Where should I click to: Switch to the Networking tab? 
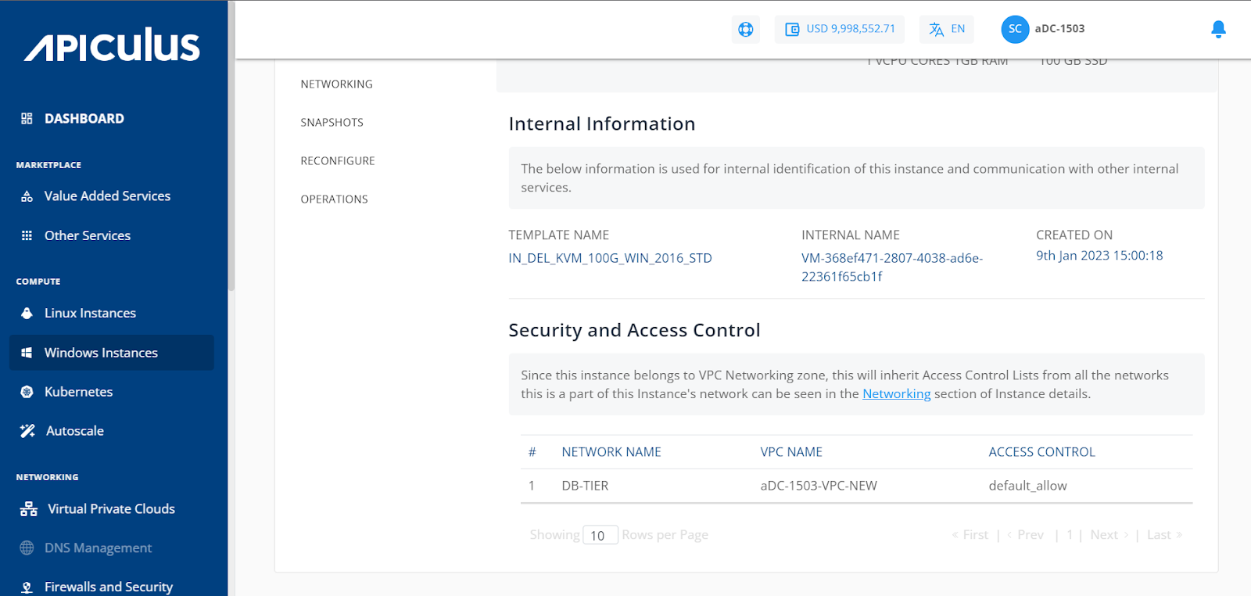(337, 84)
